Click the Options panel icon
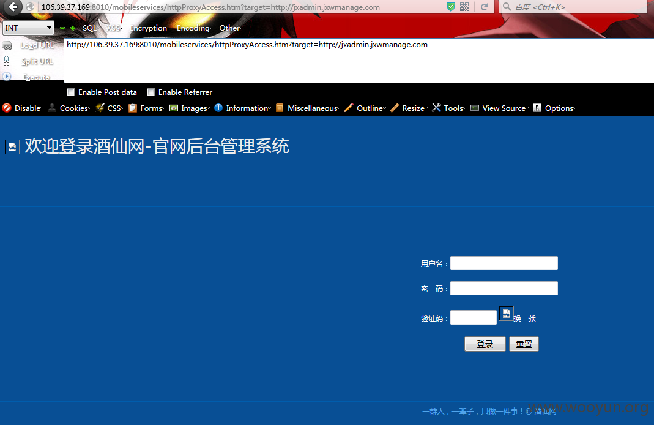 pyautogui.click(x=537, y=108)
